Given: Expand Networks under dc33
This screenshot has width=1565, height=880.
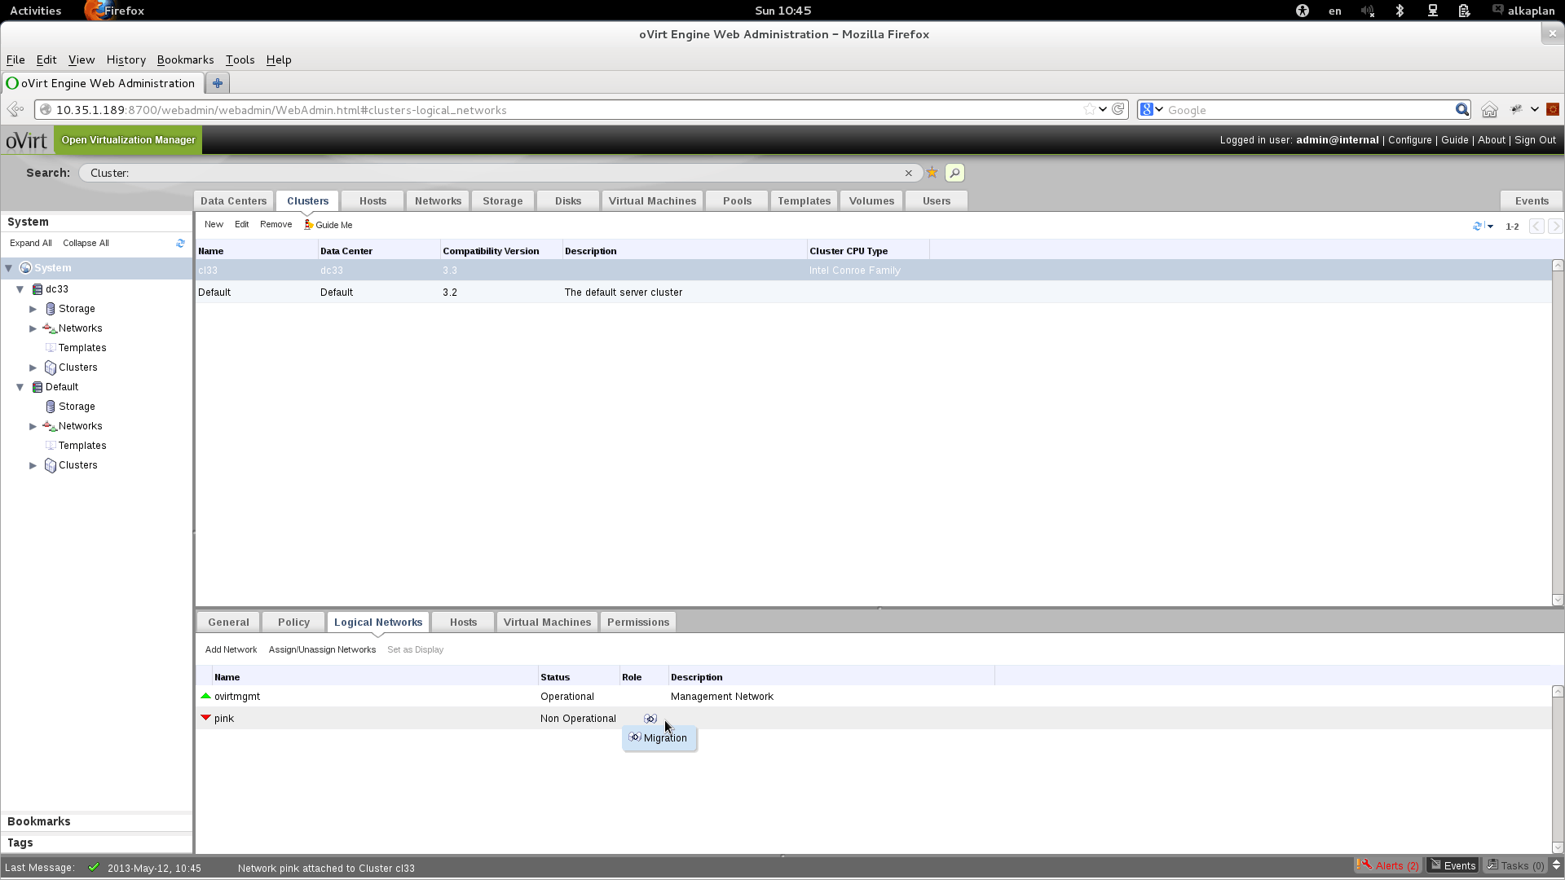Looking at the screenshot, I should [33, 328].
